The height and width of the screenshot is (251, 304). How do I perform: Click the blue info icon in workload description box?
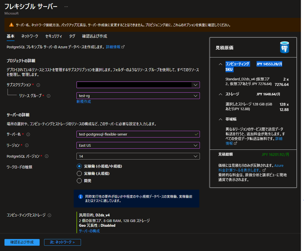(80, 197)
